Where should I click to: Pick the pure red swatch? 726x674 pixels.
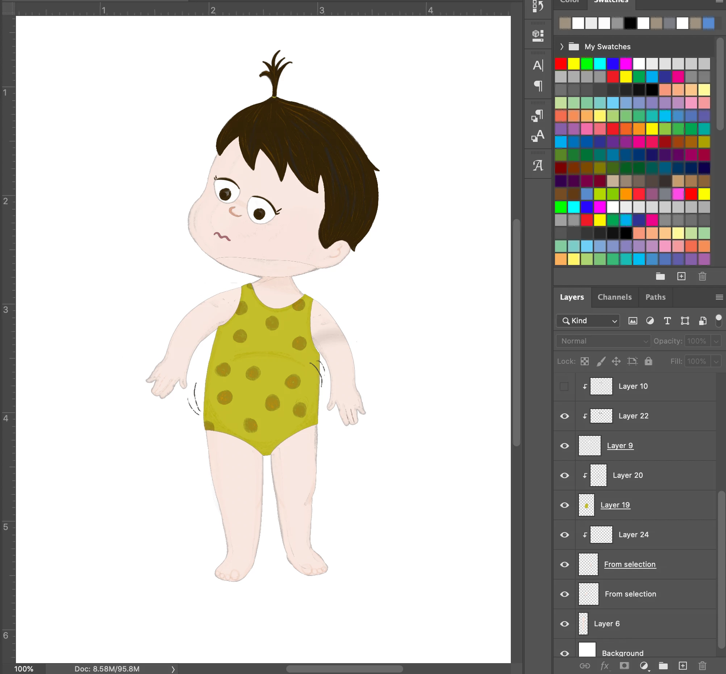pyautogui.click(x=561, y=64)
